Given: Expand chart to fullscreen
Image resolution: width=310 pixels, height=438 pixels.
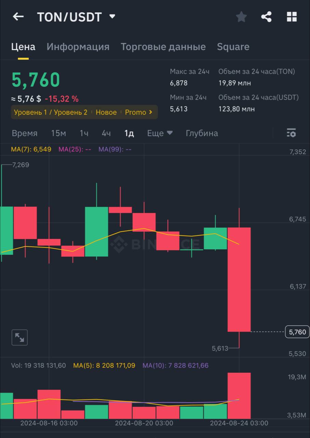Looking at the screenshot, I should 20,338.
